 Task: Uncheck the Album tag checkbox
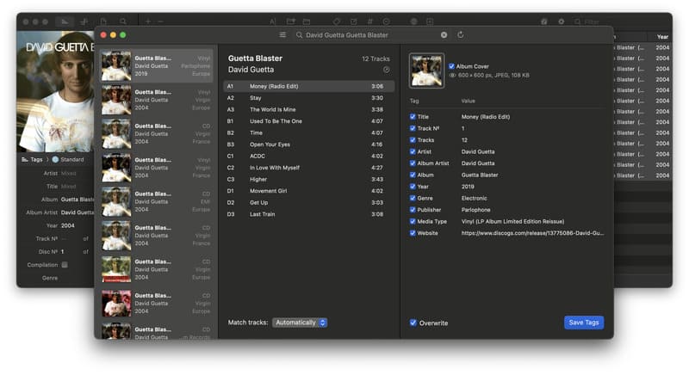413,175
